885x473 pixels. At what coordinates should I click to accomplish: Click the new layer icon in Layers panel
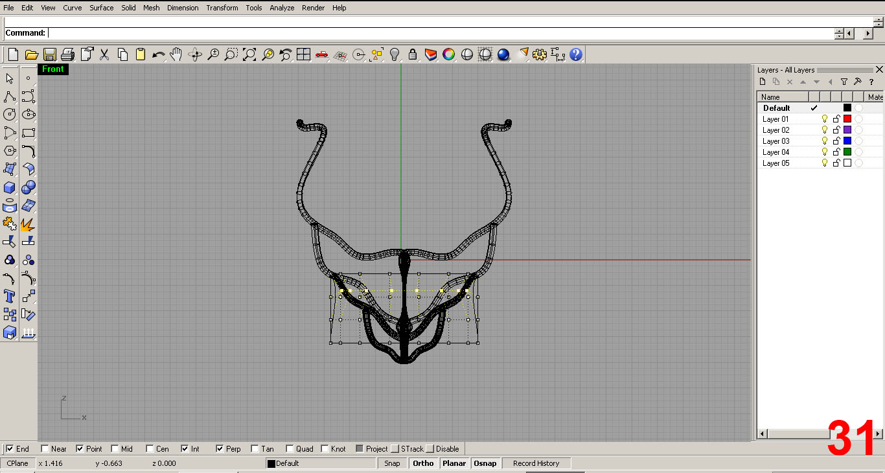point(763,82)
